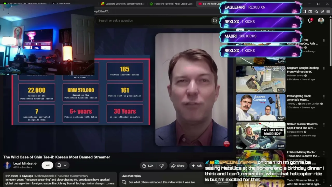Open the Tries Outsmarting Cop video title
Image resolution: width=332 pixels, height=187 pixels.
302,42
